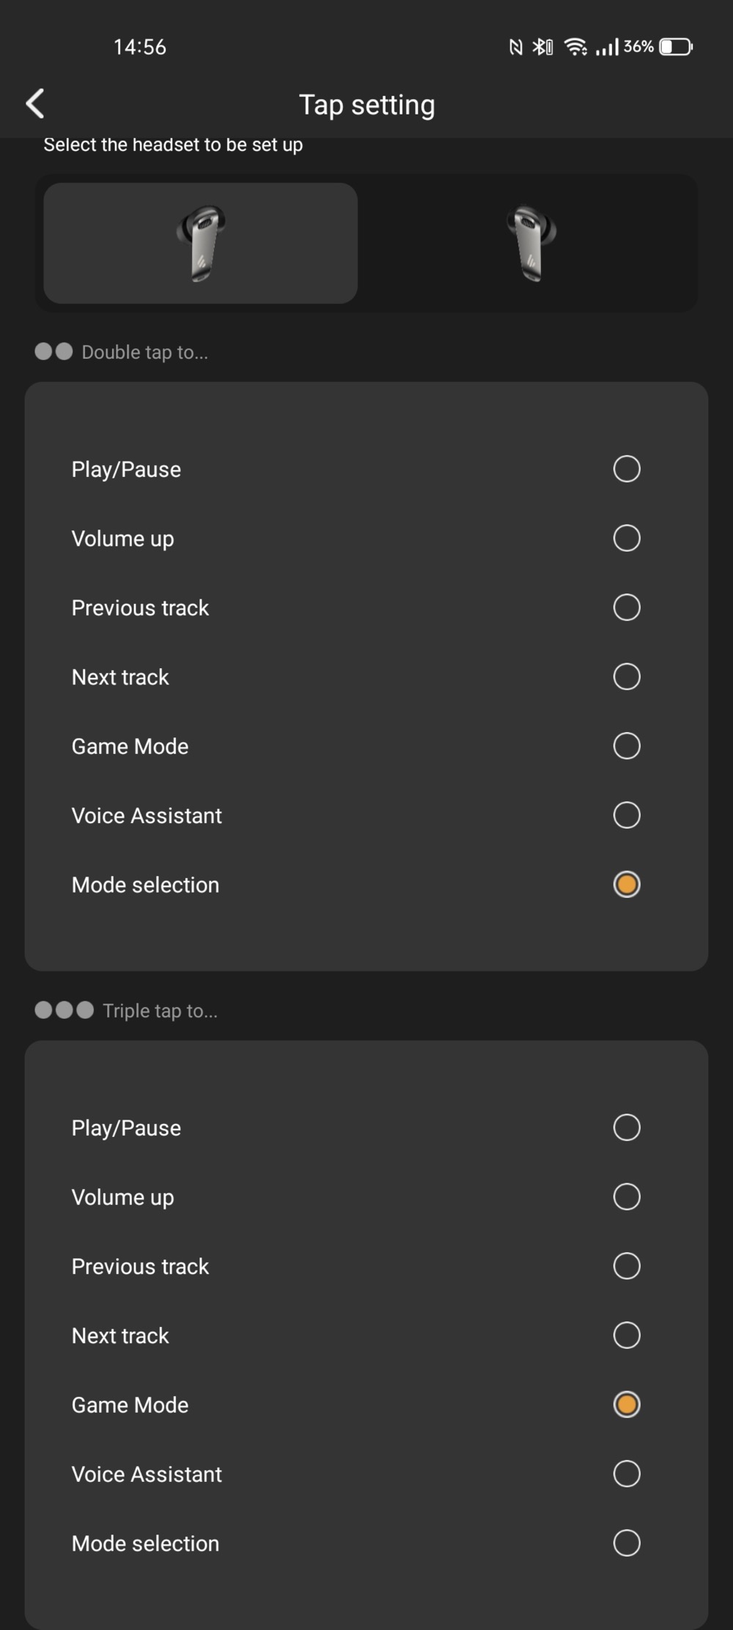733x1630 pixels.
Task: Tap the Wi-Fi status icon
Action: point(576,47)
